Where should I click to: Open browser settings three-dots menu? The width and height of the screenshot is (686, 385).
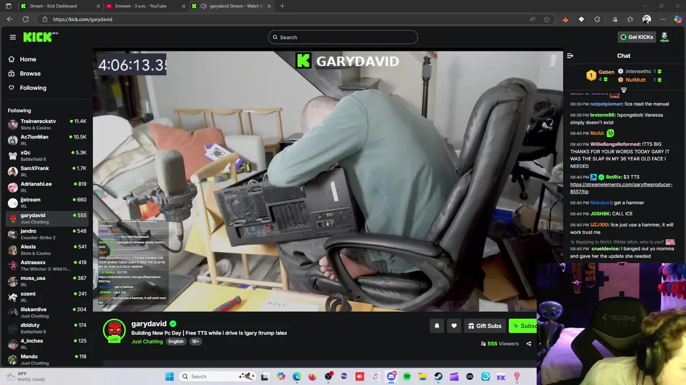(663, 19)
